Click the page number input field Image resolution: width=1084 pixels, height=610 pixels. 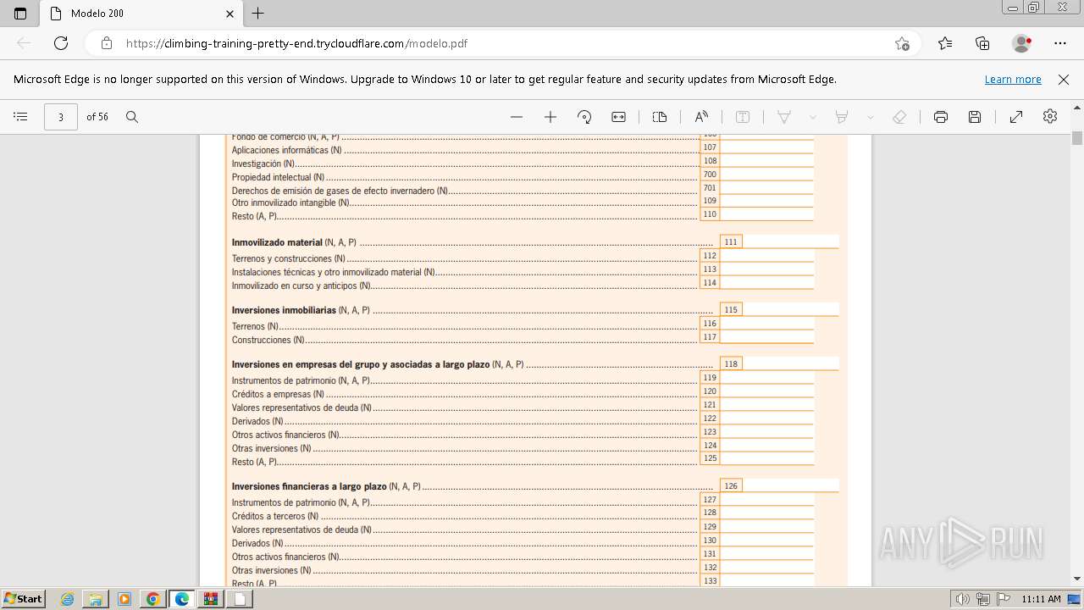click(60, 117)
